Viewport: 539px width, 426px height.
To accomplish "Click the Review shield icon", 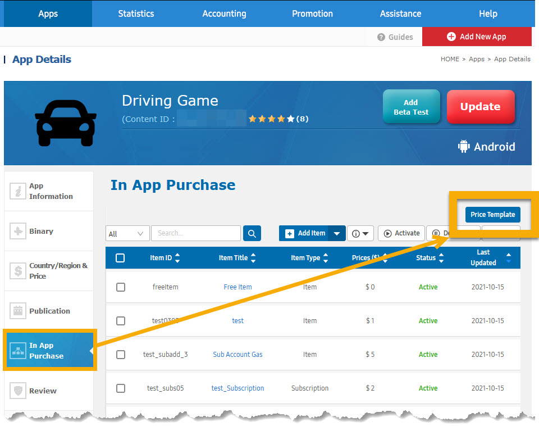I will pyautogui.click(x=18, y=391).
